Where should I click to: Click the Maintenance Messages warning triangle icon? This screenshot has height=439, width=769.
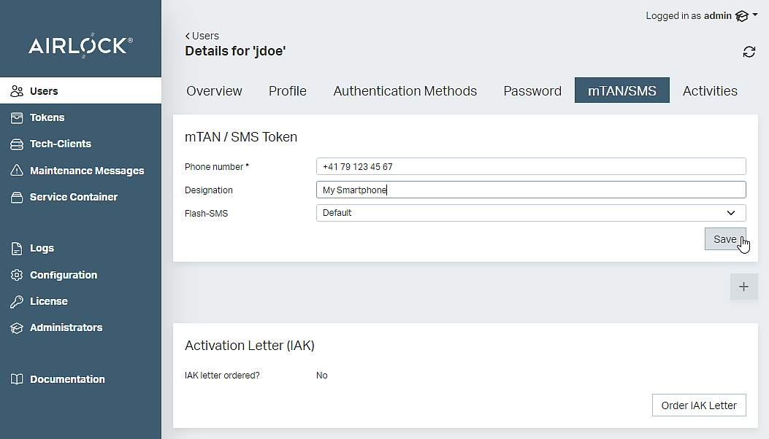[x=17, y=171]
